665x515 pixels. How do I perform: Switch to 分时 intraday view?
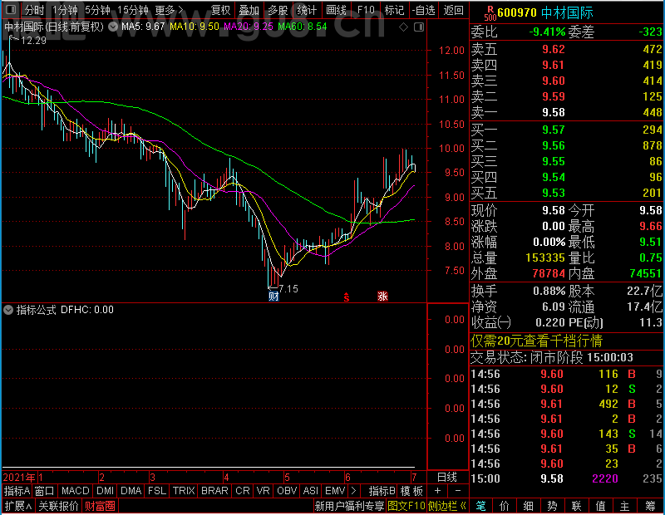pyautogui.click(x=34, y=10)
